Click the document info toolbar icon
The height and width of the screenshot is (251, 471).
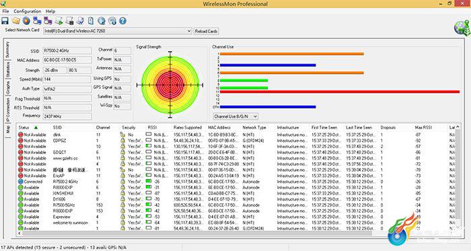[91, 21]
